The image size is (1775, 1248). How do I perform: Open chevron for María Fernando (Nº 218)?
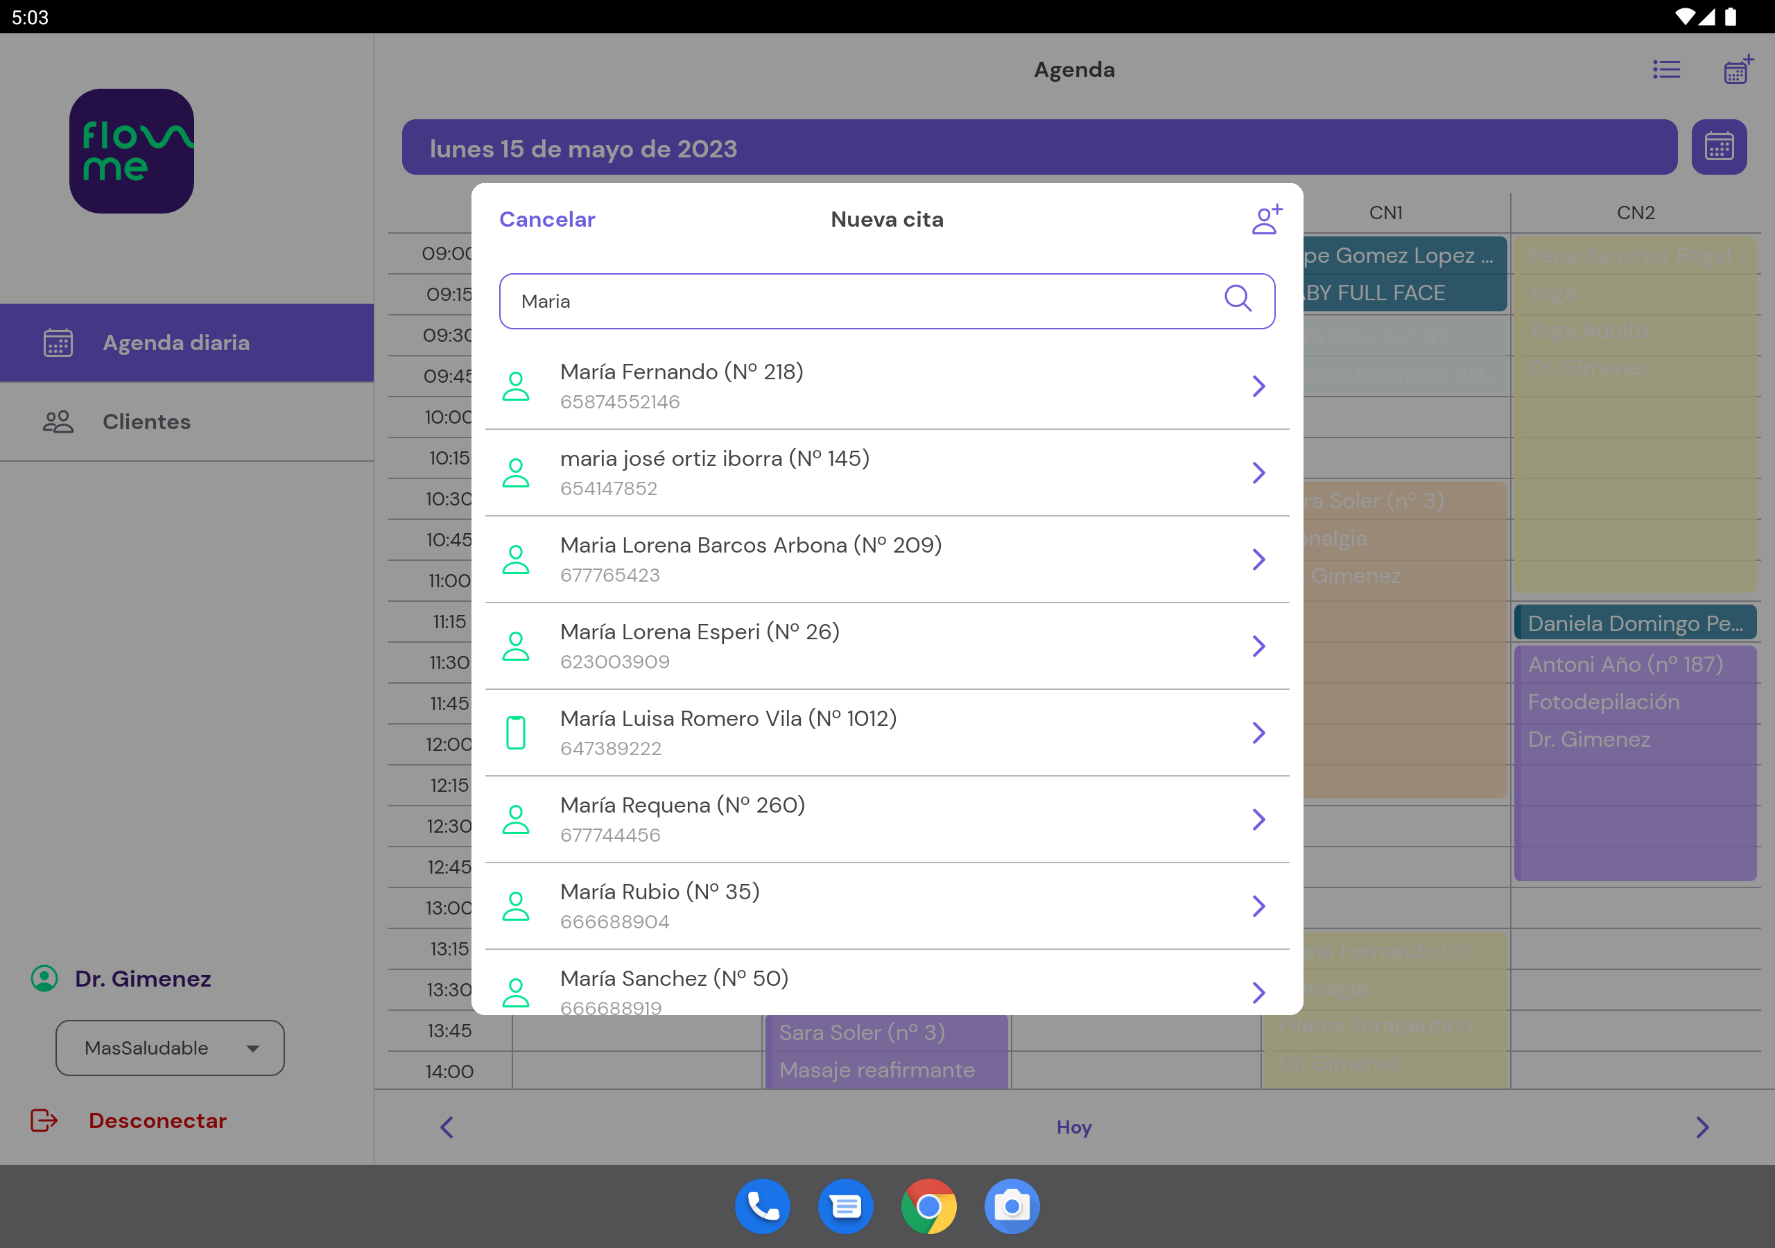[1258, 386]
